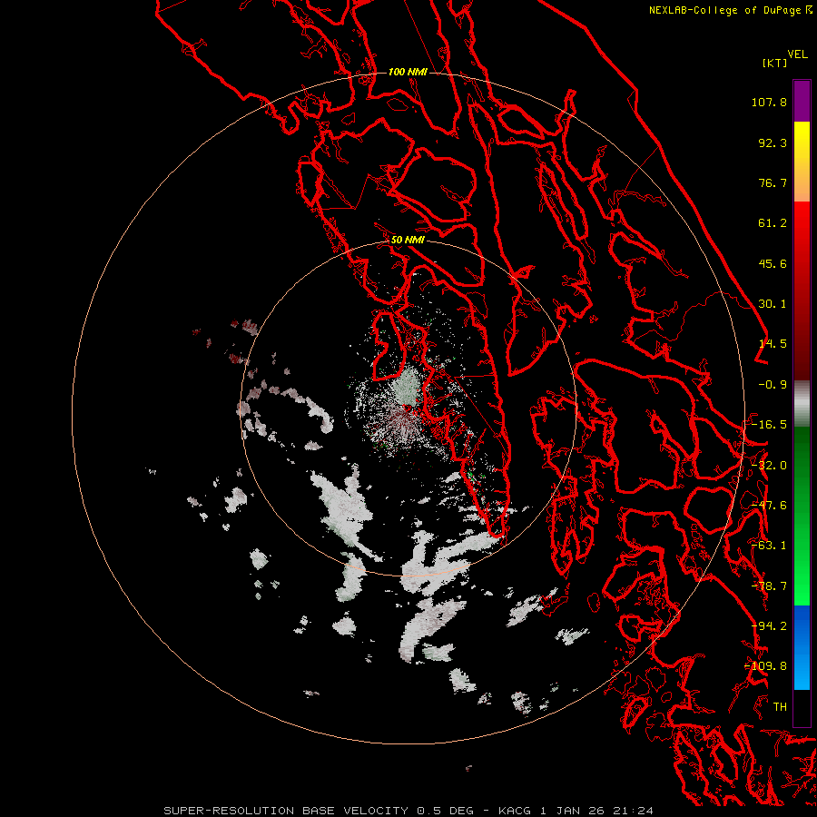Click the 30.1 legend value
The height and width of the screenshot is (817, 817).
point(773,304)
